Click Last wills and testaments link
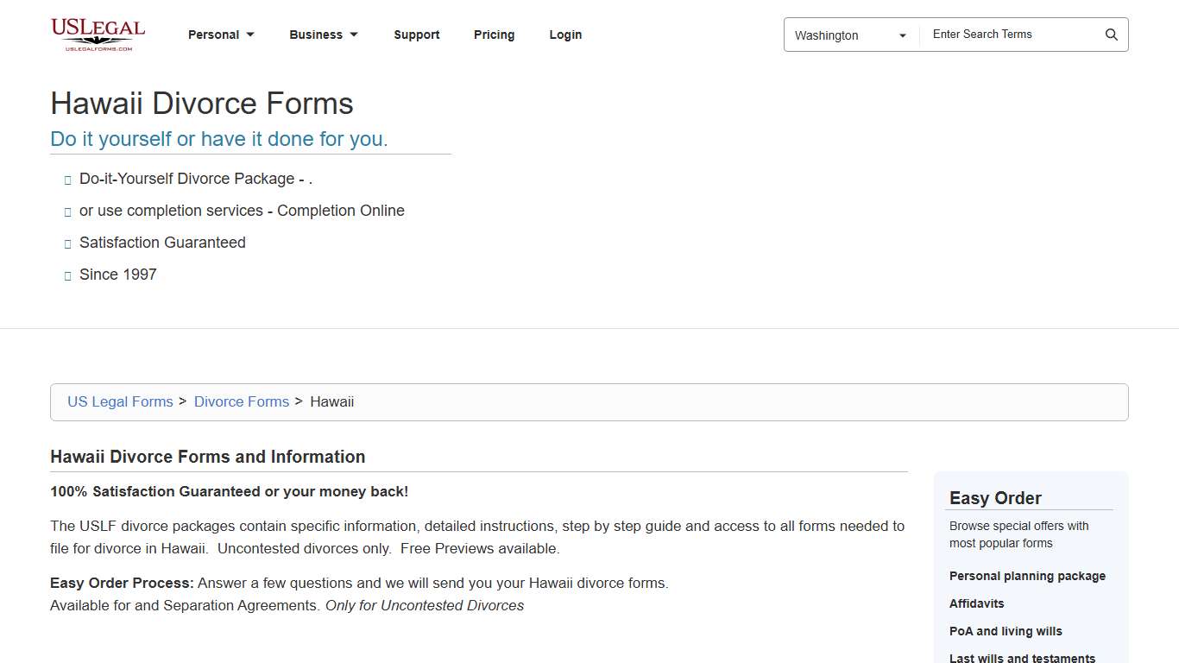 [x=1022, y=658]
